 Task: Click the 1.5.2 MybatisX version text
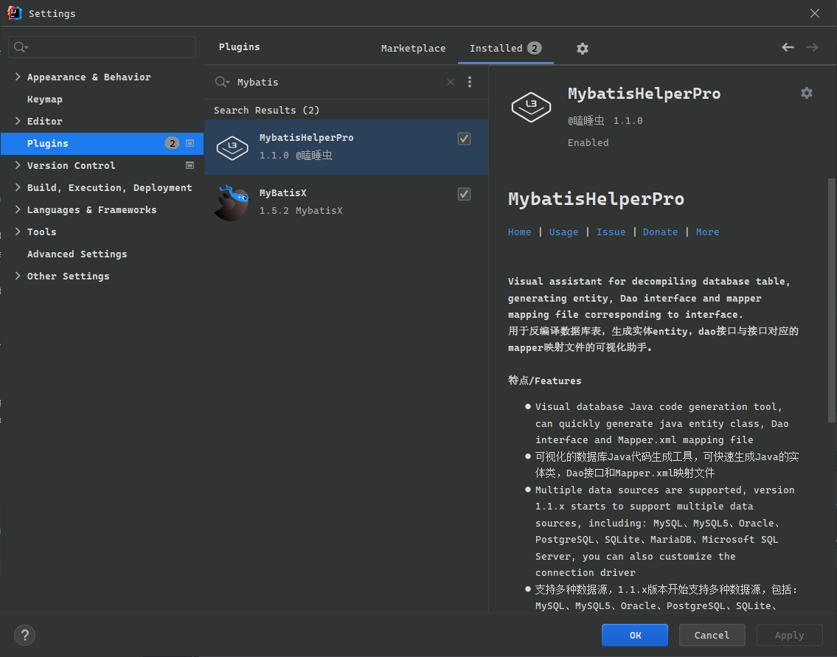(x=301, y=210)
